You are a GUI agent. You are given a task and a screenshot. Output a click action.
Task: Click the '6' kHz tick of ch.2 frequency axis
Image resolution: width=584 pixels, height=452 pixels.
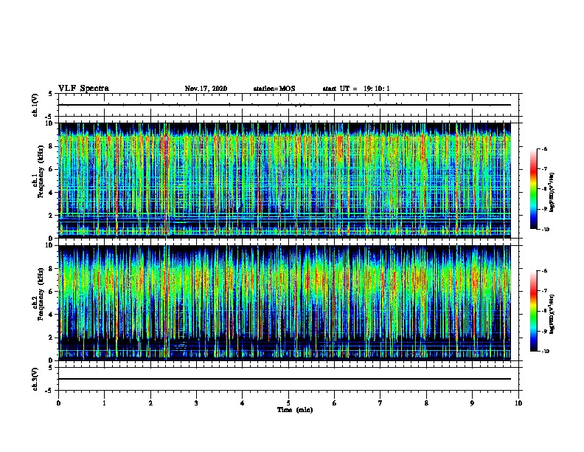[x=51, y=292]
